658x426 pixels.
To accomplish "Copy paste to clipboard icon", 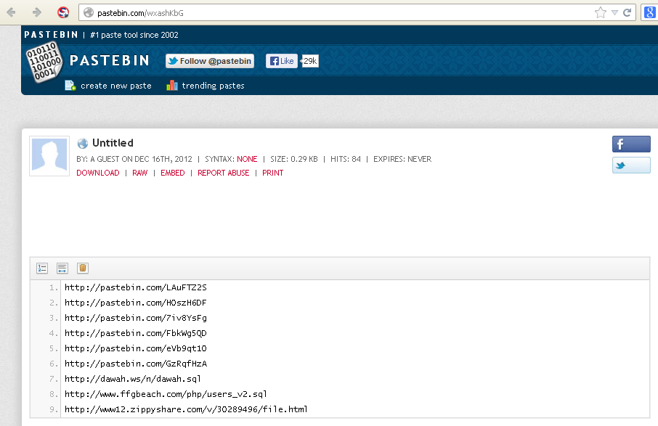I will point(83,269).
